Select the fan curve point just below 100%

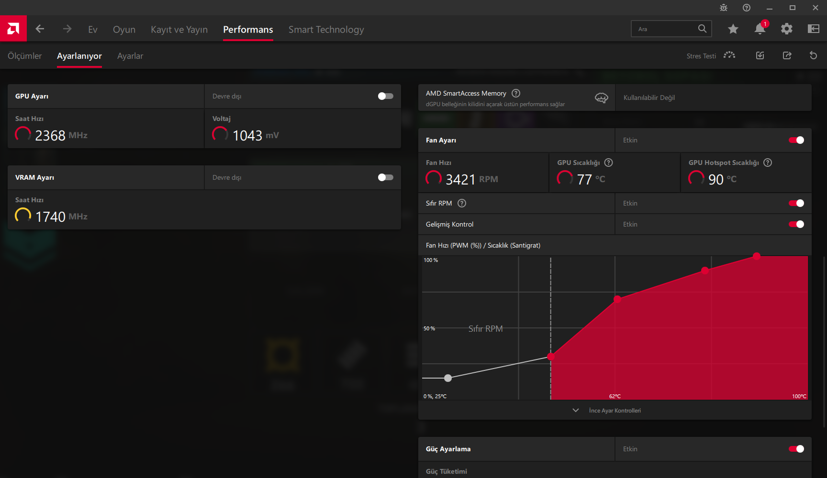(x=705, y=271)
